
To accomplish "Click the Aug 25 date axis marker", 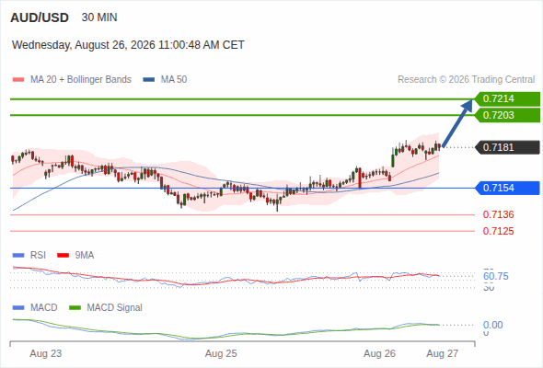I will point(221,354).
